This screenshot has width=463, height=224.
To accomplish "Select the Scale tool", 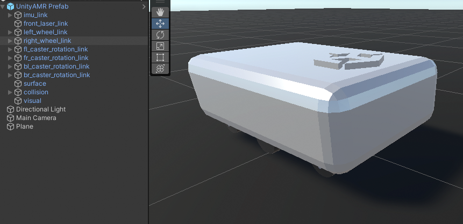I will point(160,46).
